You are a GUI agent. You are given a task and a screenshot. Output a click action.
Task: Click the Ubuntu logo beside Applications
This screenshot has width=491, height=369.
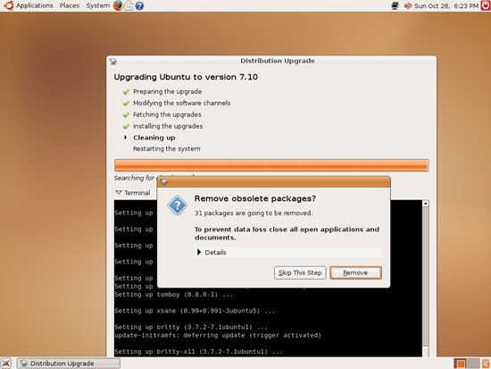8,5
